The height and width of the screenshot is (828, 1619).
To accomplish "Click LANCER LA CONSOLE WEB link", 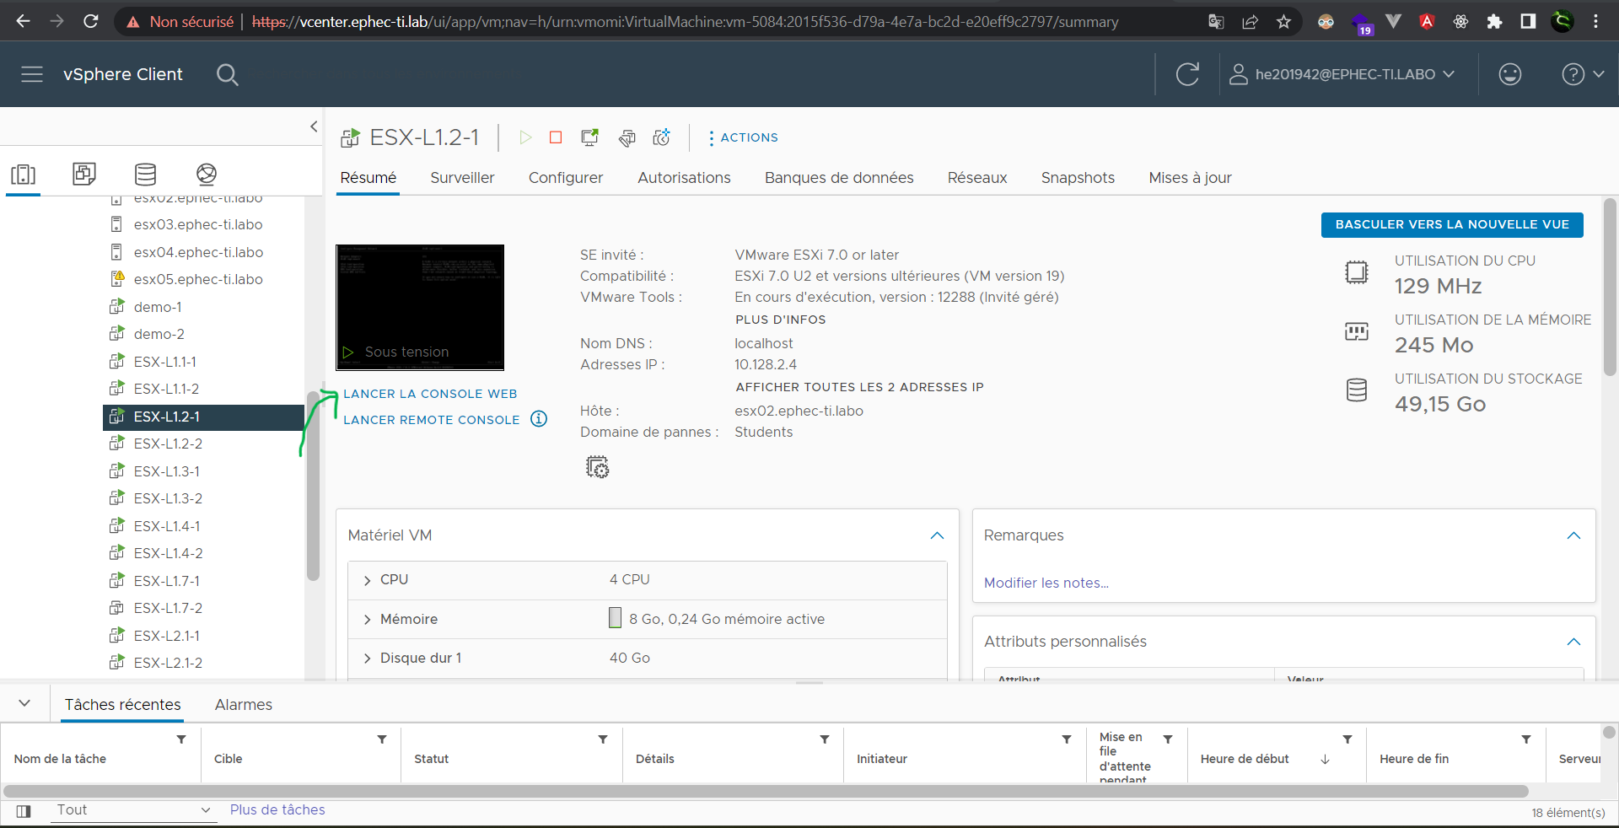I will click(430, 394).
